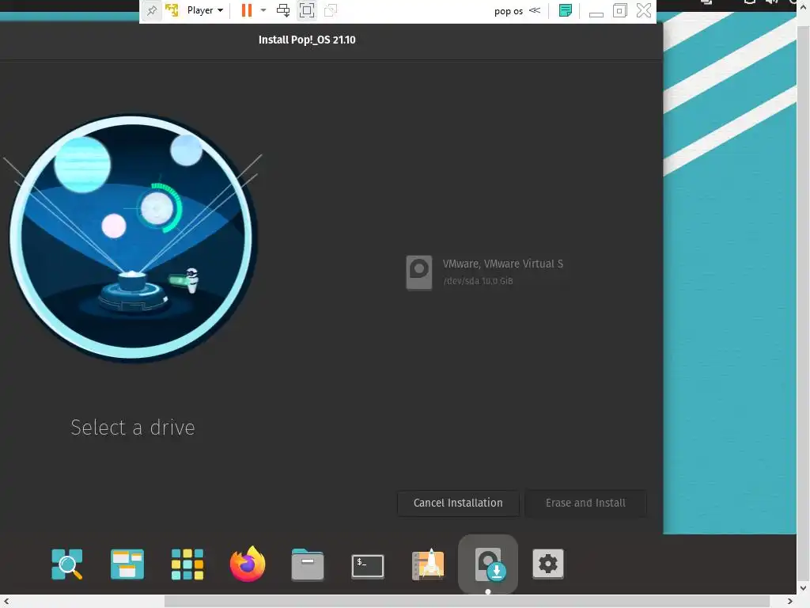Click the scroll left arrow
The width and height of the screenshot is (810, 608).
click(6, 602)
